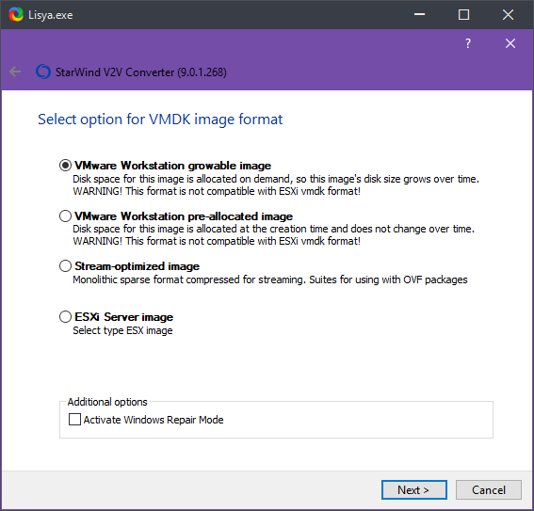Screen dimensions: 534x511
Task: Maximize the Lisya.exe window
Action: tap(463, 15)
